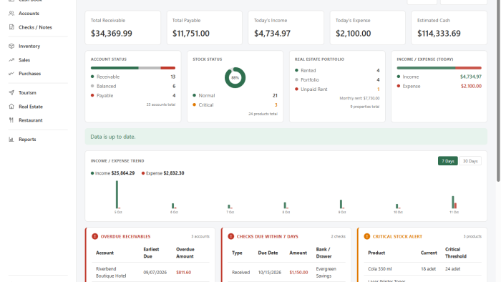The height and width of the screenshot is (282, 501).
Task: Click trend Expense total $2,832.30
Action: (174, 173)
